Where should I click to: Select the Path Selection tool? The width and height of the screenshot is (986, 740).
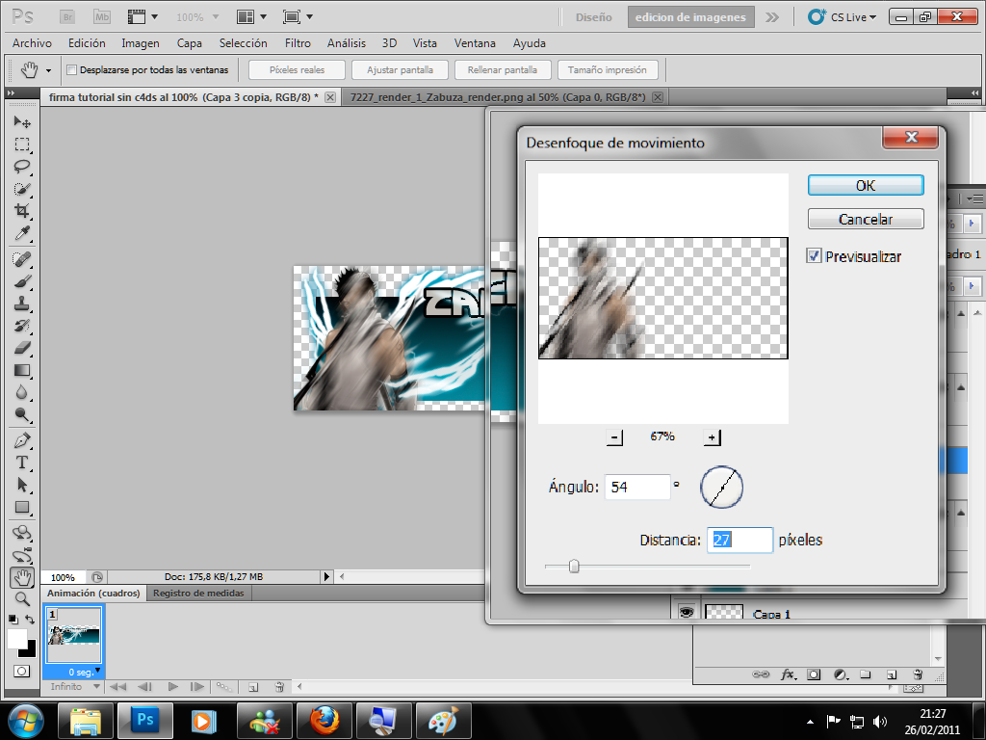click(22, 485)
